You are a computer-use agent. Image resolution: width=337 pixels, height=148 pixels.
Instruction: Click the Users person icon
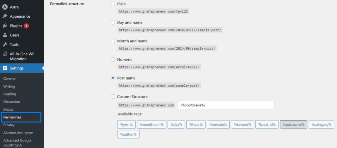click(5, 35)
